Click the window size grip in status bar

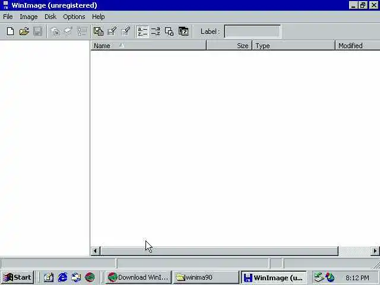pos(376,265)
